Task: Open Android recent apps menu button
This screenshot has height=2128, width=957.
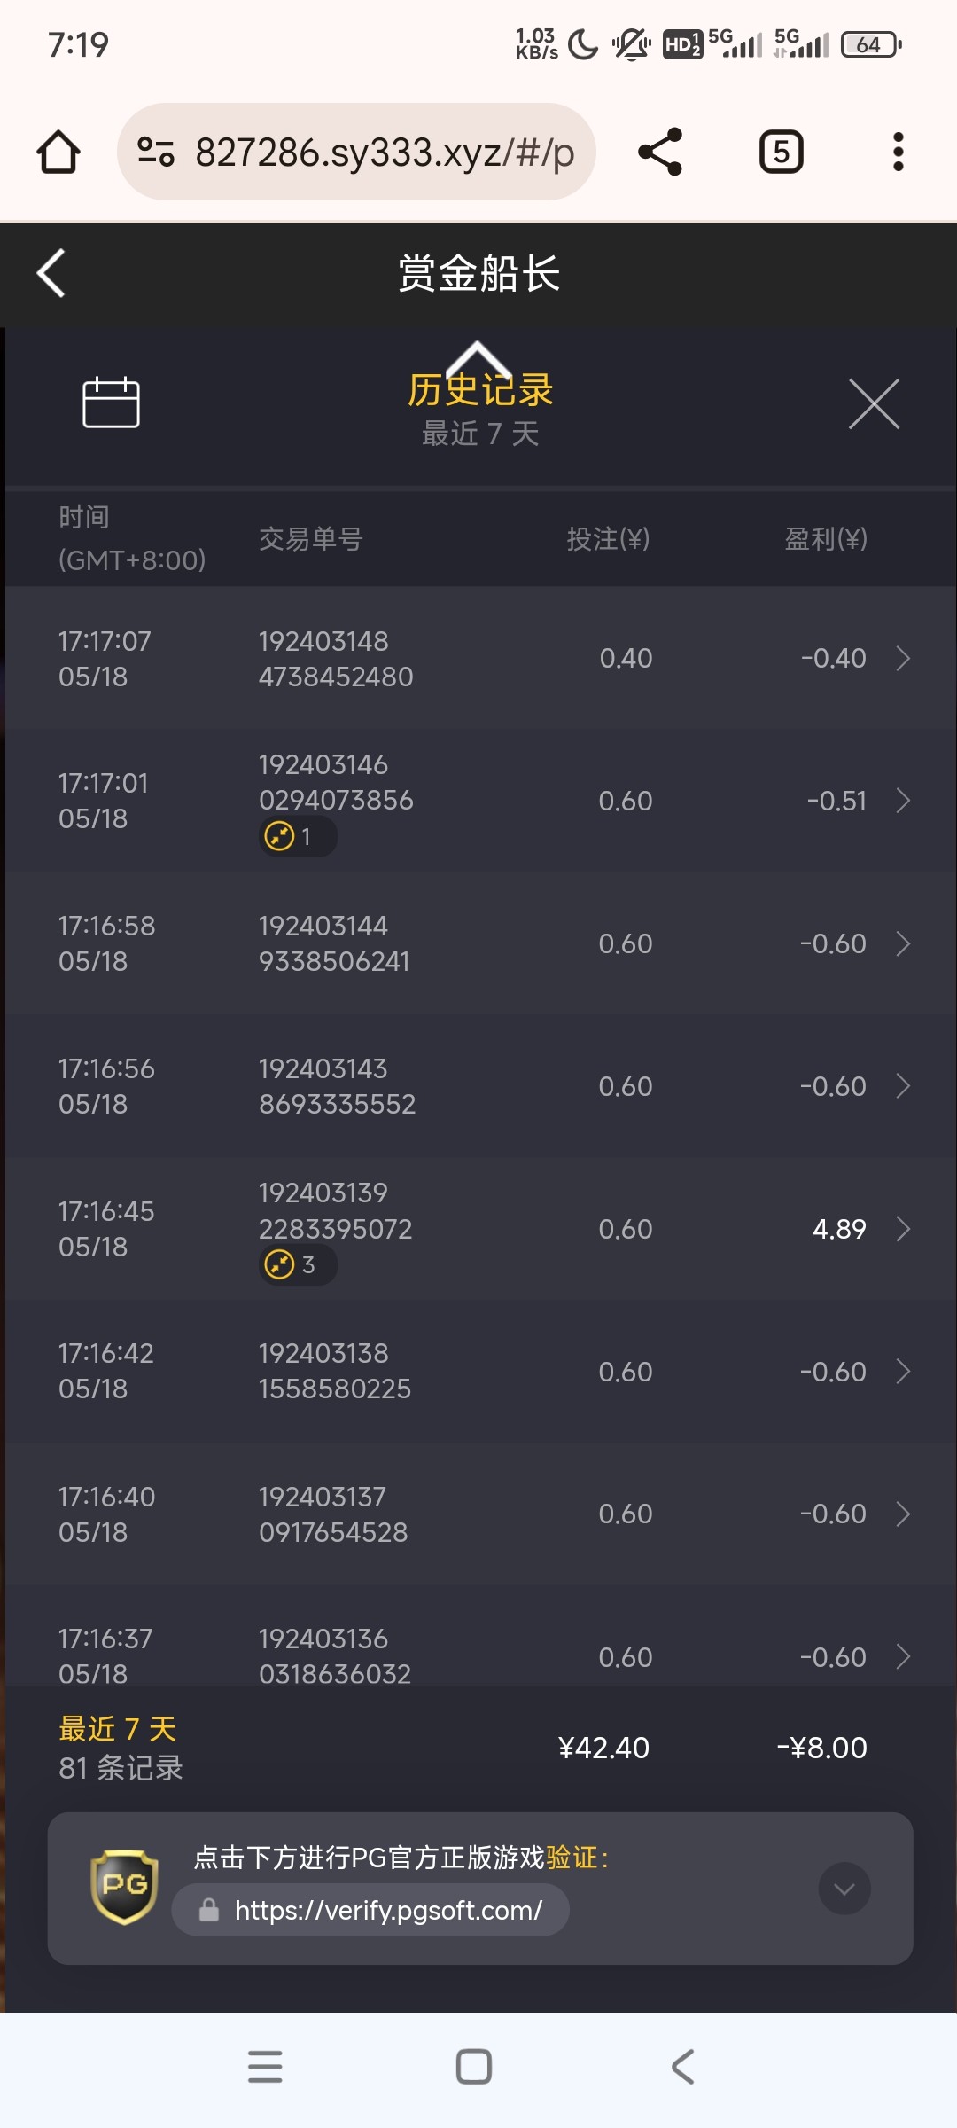Action: [265, 2067]
